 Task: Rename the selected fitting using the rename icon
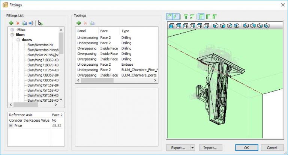31,23
